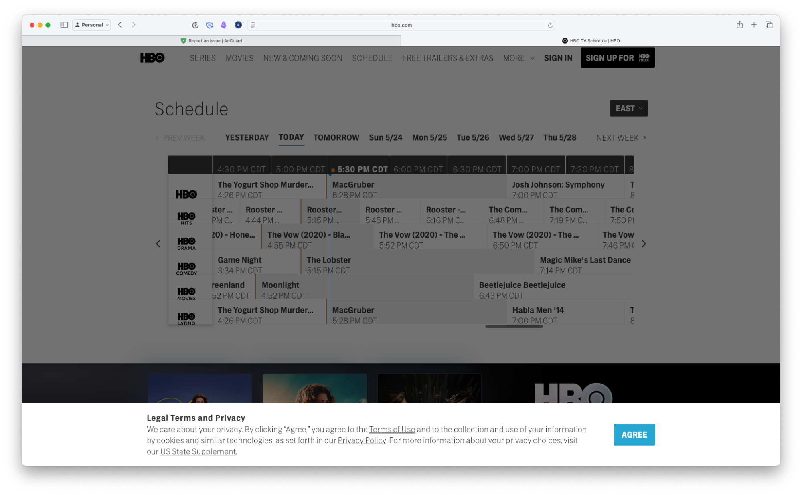Click the HBO Movies channel logo
The width and height of the screenshot is (802, 495).
186,294
